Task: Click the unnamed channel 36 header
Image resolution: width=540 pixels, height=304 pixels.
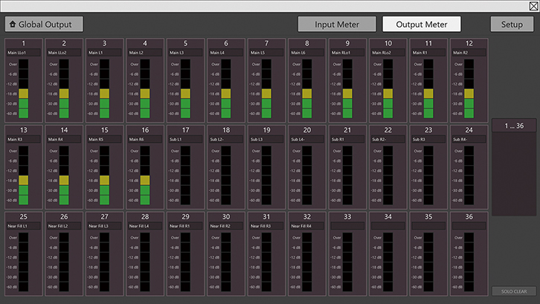Action: point(468,216)
